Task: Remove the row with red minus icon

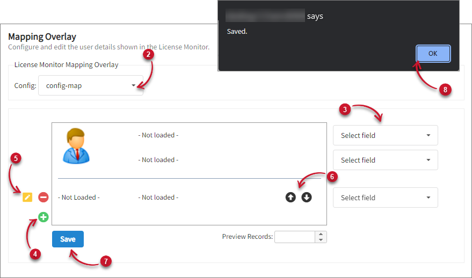Action: (x=43, y=197)
